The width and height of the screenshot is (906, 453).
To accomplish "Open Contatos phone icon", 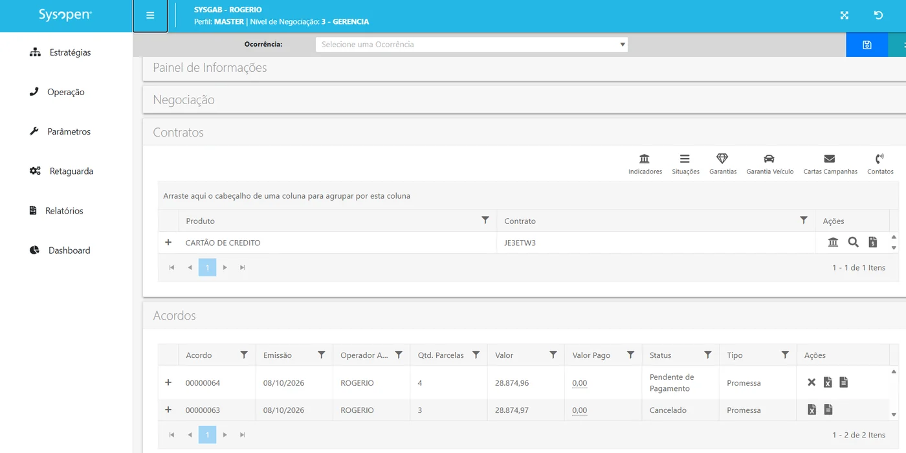I will coord(880,164).
